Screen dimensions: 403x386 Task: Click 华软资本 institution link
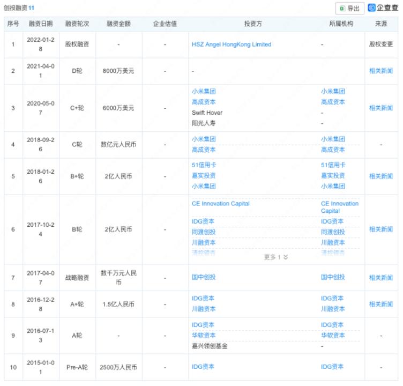pyautogui.click(x=333, y=336)
